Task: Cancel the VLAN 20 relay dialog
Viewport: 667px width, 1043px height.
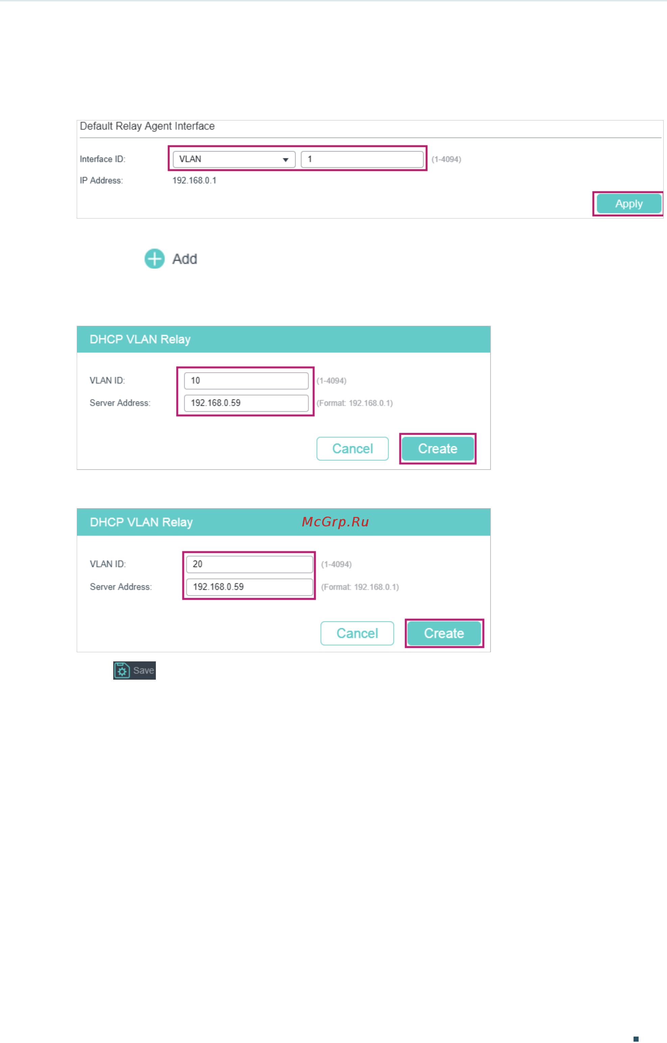Action: pyautogui.click(x=357, y=633)
